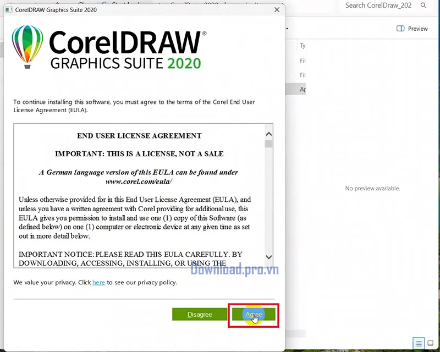Viewport: 440px width, 352px height.
Task: Click the magnifier search icon in Explorer
Action: 423,5
